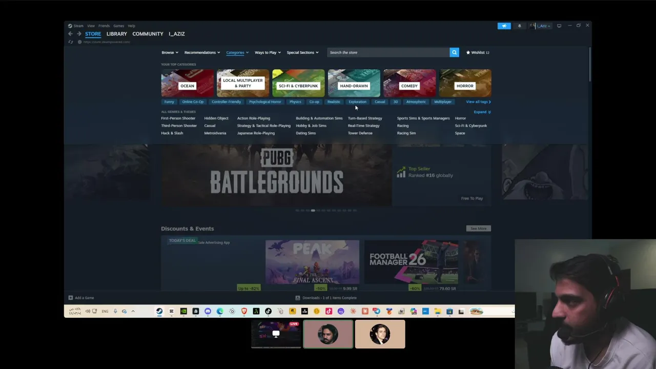
Task: Switch to the STORE tab
Action: (x=93, y=34)
